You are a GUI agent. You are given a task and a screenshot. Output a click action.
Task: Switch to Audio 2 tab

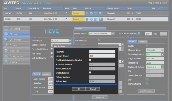46,74
